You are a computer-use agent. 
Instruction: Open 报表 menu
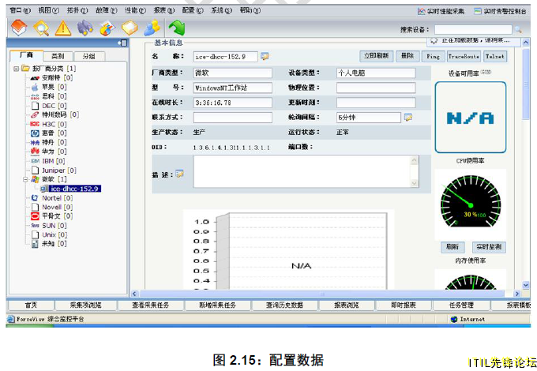(x=164, y=10)
